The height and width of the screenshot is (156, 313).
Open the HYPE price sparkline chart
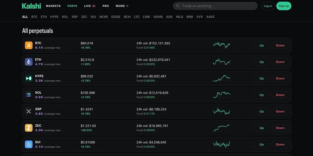click(221, 78)
